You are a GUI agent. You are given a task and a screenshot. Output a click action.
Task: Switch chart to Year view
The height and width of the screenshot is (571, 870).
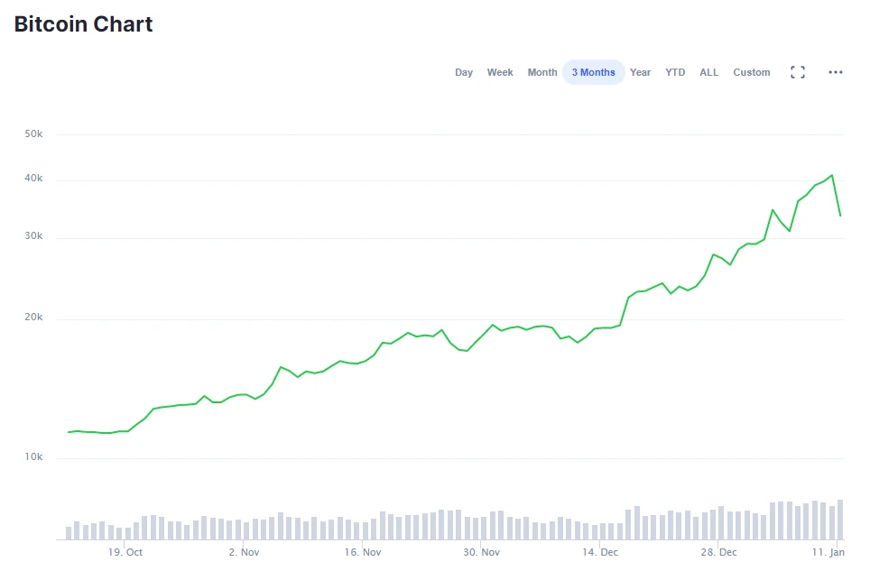pyautogui.click(x=641, y=72)
